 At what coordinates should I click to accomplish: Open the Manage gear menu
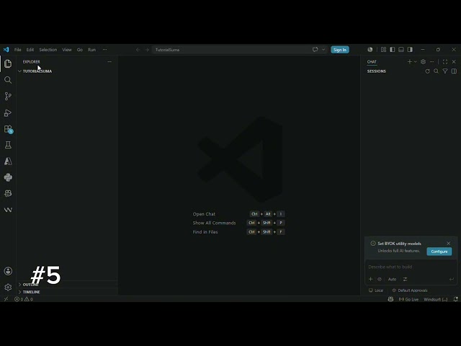8,287
